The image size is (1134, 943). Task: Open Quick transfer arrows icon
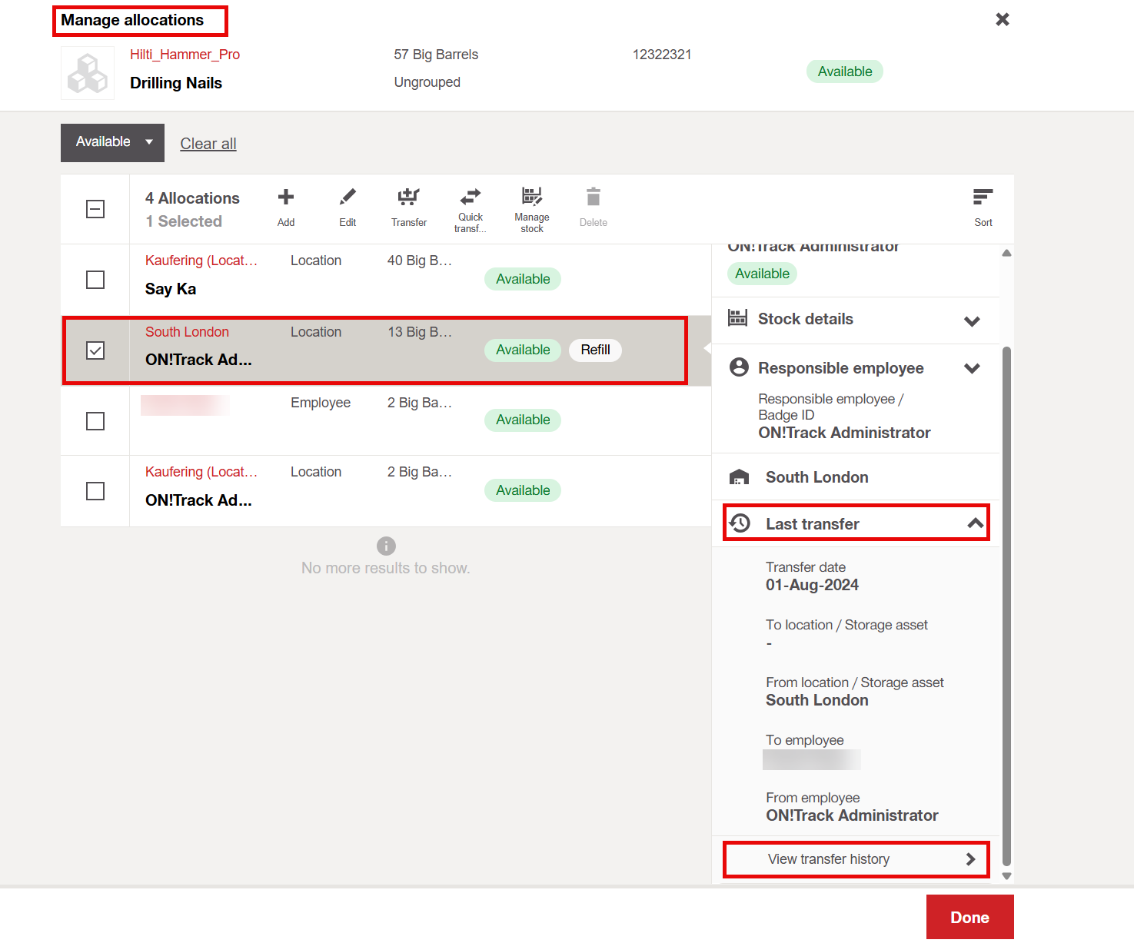(x=470, y=197)
